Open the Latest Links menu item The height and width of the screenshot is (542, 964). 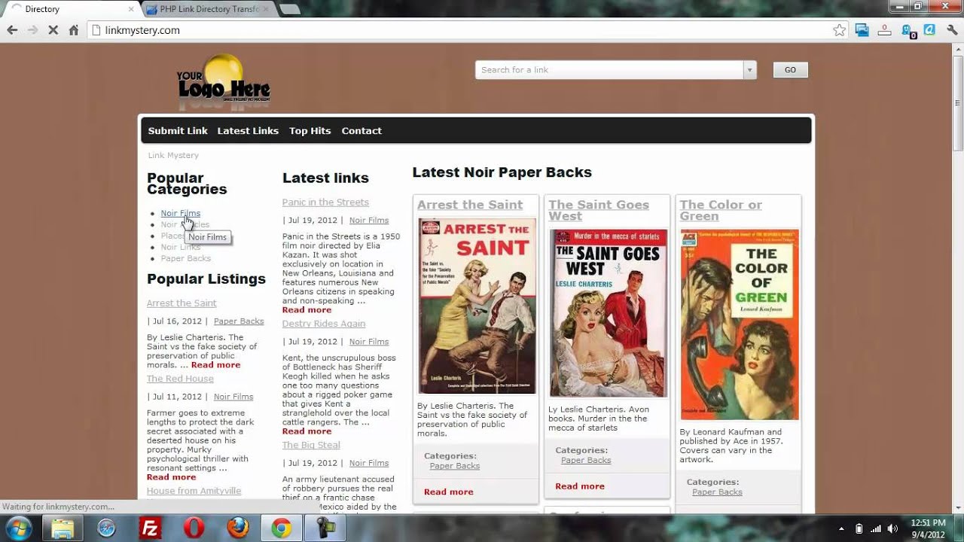[248, 130]
